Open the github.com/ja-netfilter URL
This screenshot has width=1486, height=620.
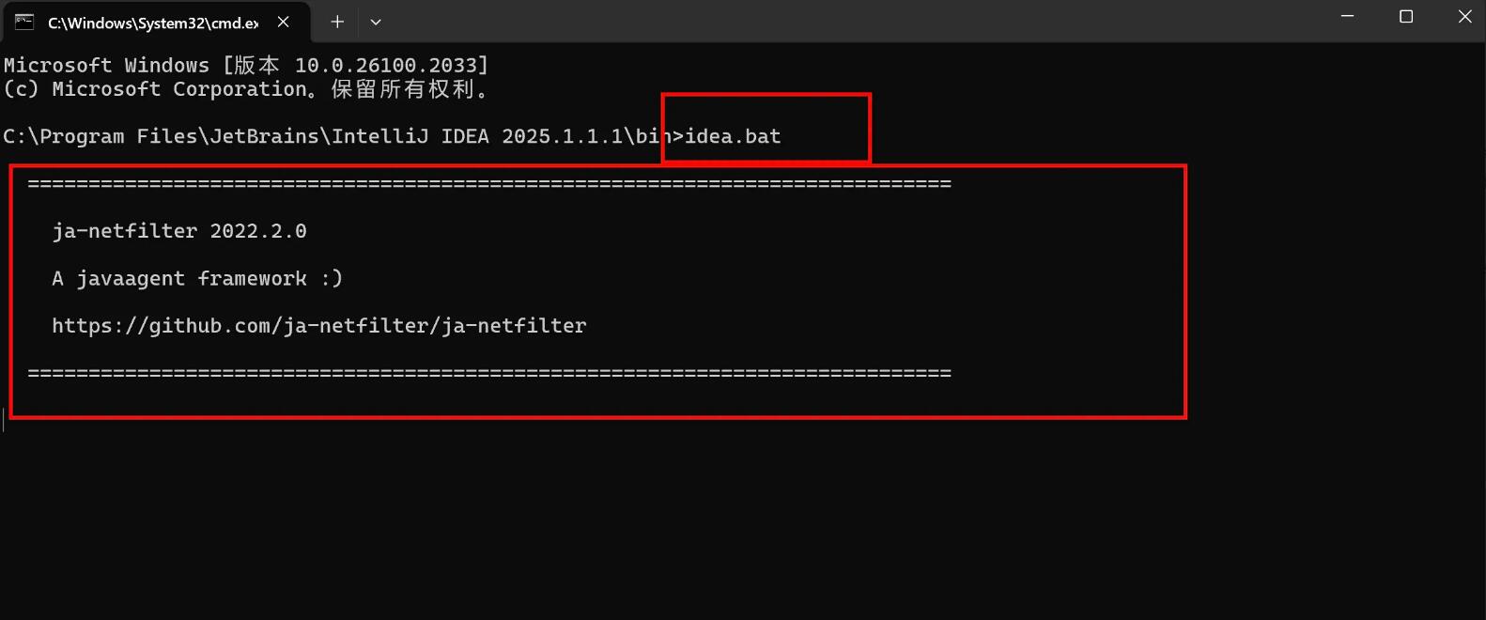point(319,326)
